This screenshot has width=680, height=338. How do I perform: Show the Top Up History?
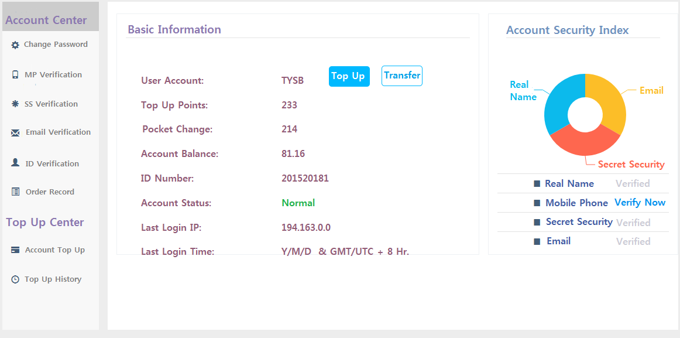pyautogui.click(x=53, y=279)
